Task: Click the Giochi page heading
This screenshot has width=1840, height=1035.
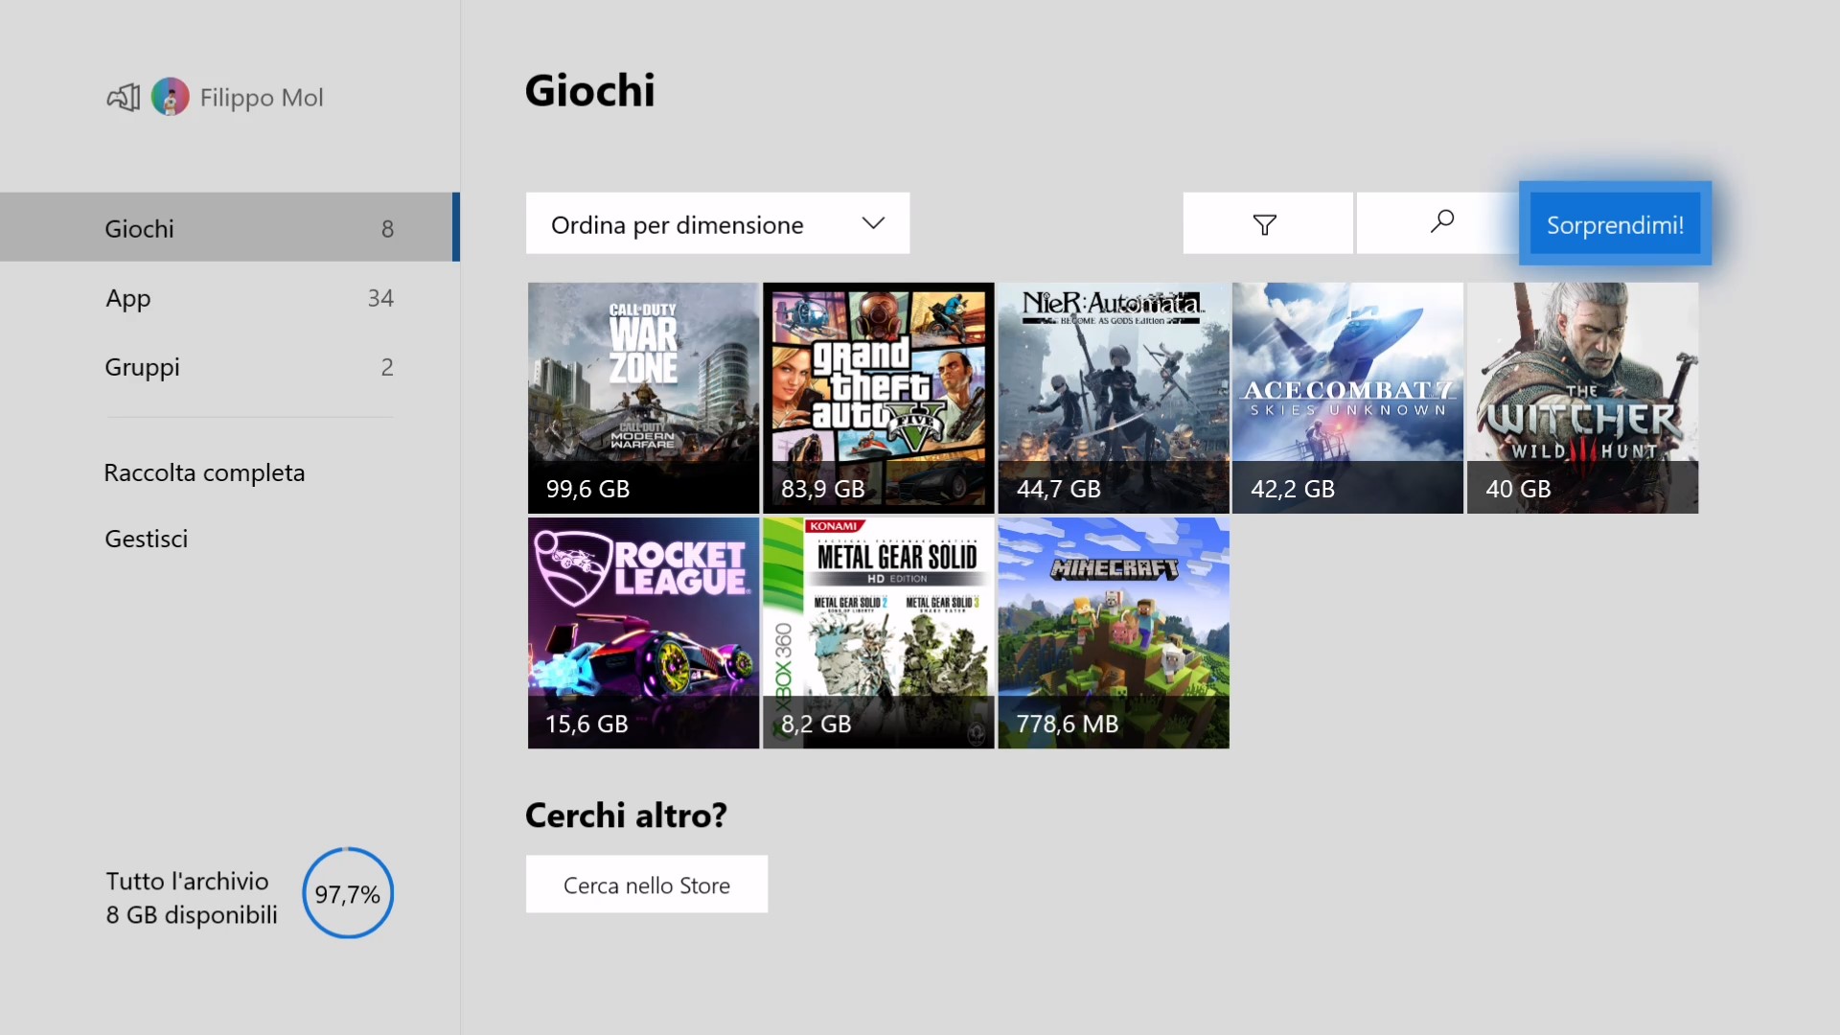Action: click(590, 91)
